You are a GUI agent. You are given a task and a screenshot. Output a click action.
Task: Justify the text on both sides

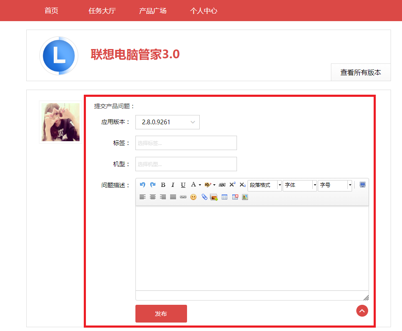tap(173, 197)
